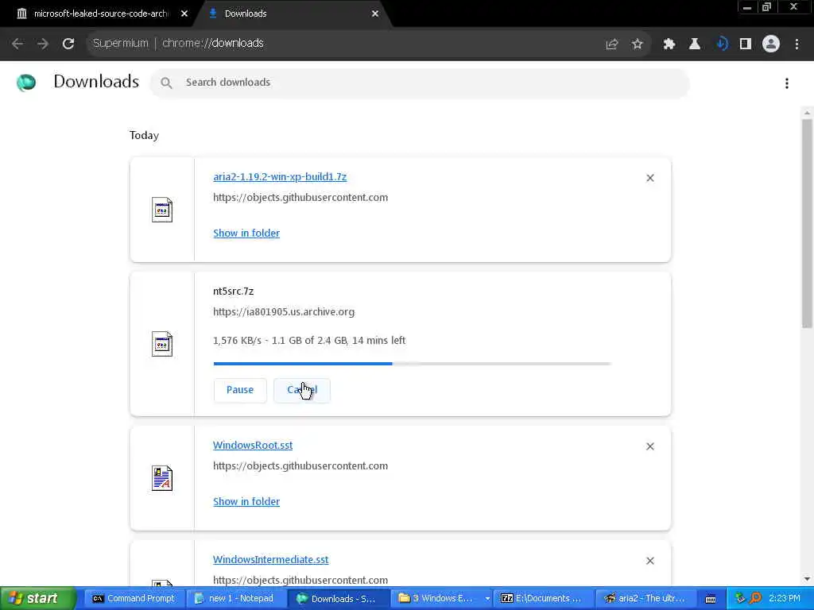The image size is (814, 610).
Task: Click the 2:23 PM clock
Action: click(785, 599)
